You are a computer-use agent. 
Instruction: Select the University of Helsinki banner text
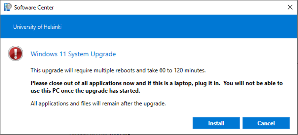coord(37,27)
